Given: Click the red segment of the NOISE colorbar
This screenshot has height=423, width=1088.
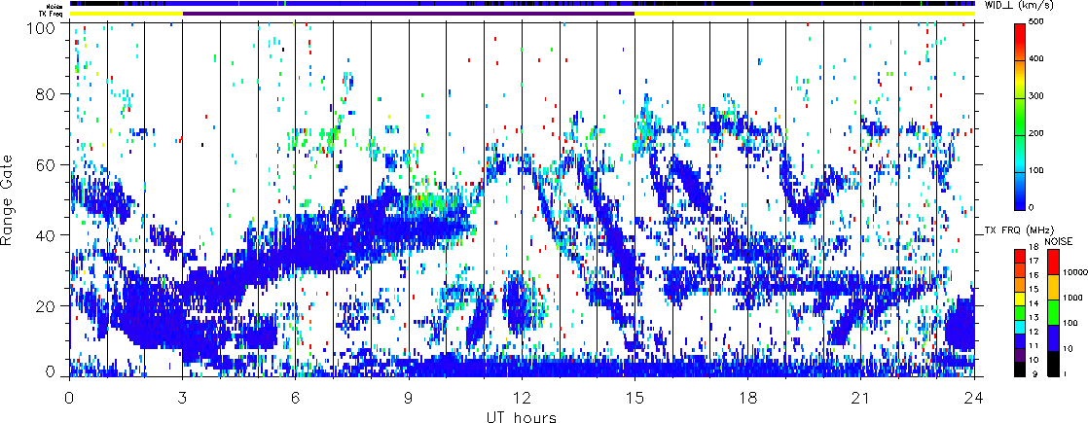Looking at the screenshot, I should coord(1053,262).
